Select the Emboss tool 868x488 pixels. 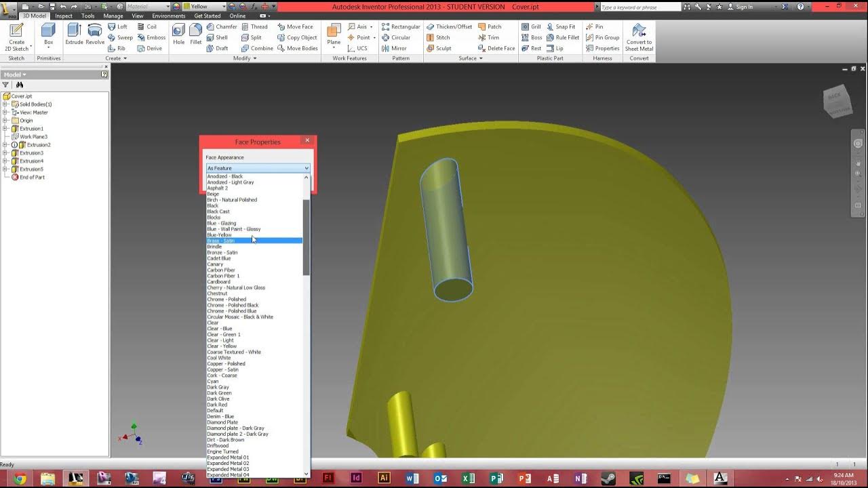(151, 37)
